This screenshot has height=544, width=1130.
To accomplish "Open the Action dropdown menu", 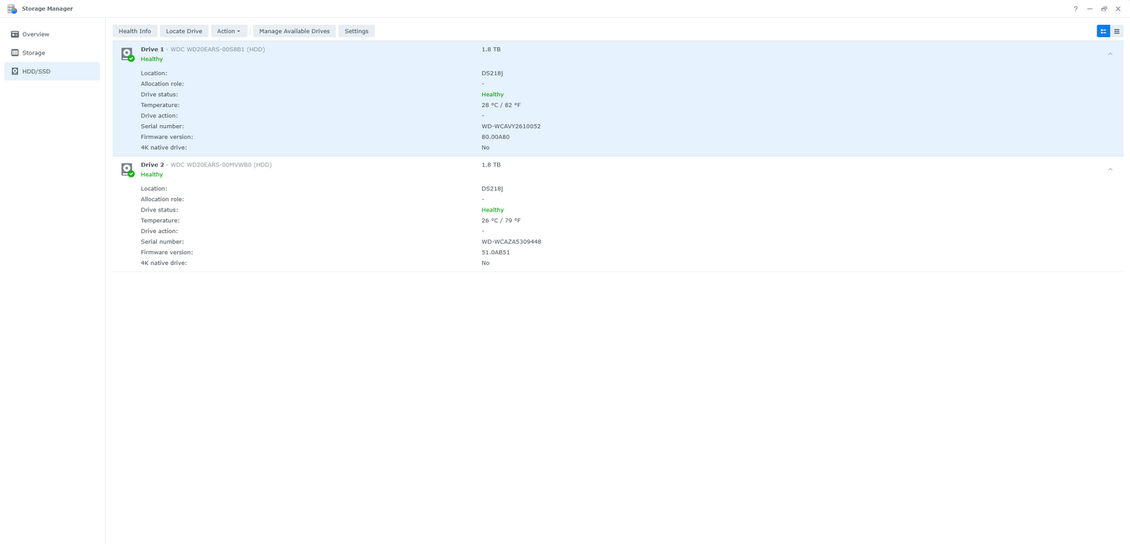I will coord(228,31).
